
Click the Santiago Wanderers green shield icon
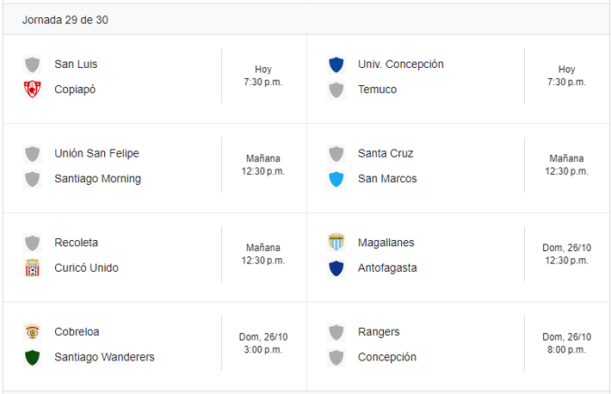click(33, 357)
